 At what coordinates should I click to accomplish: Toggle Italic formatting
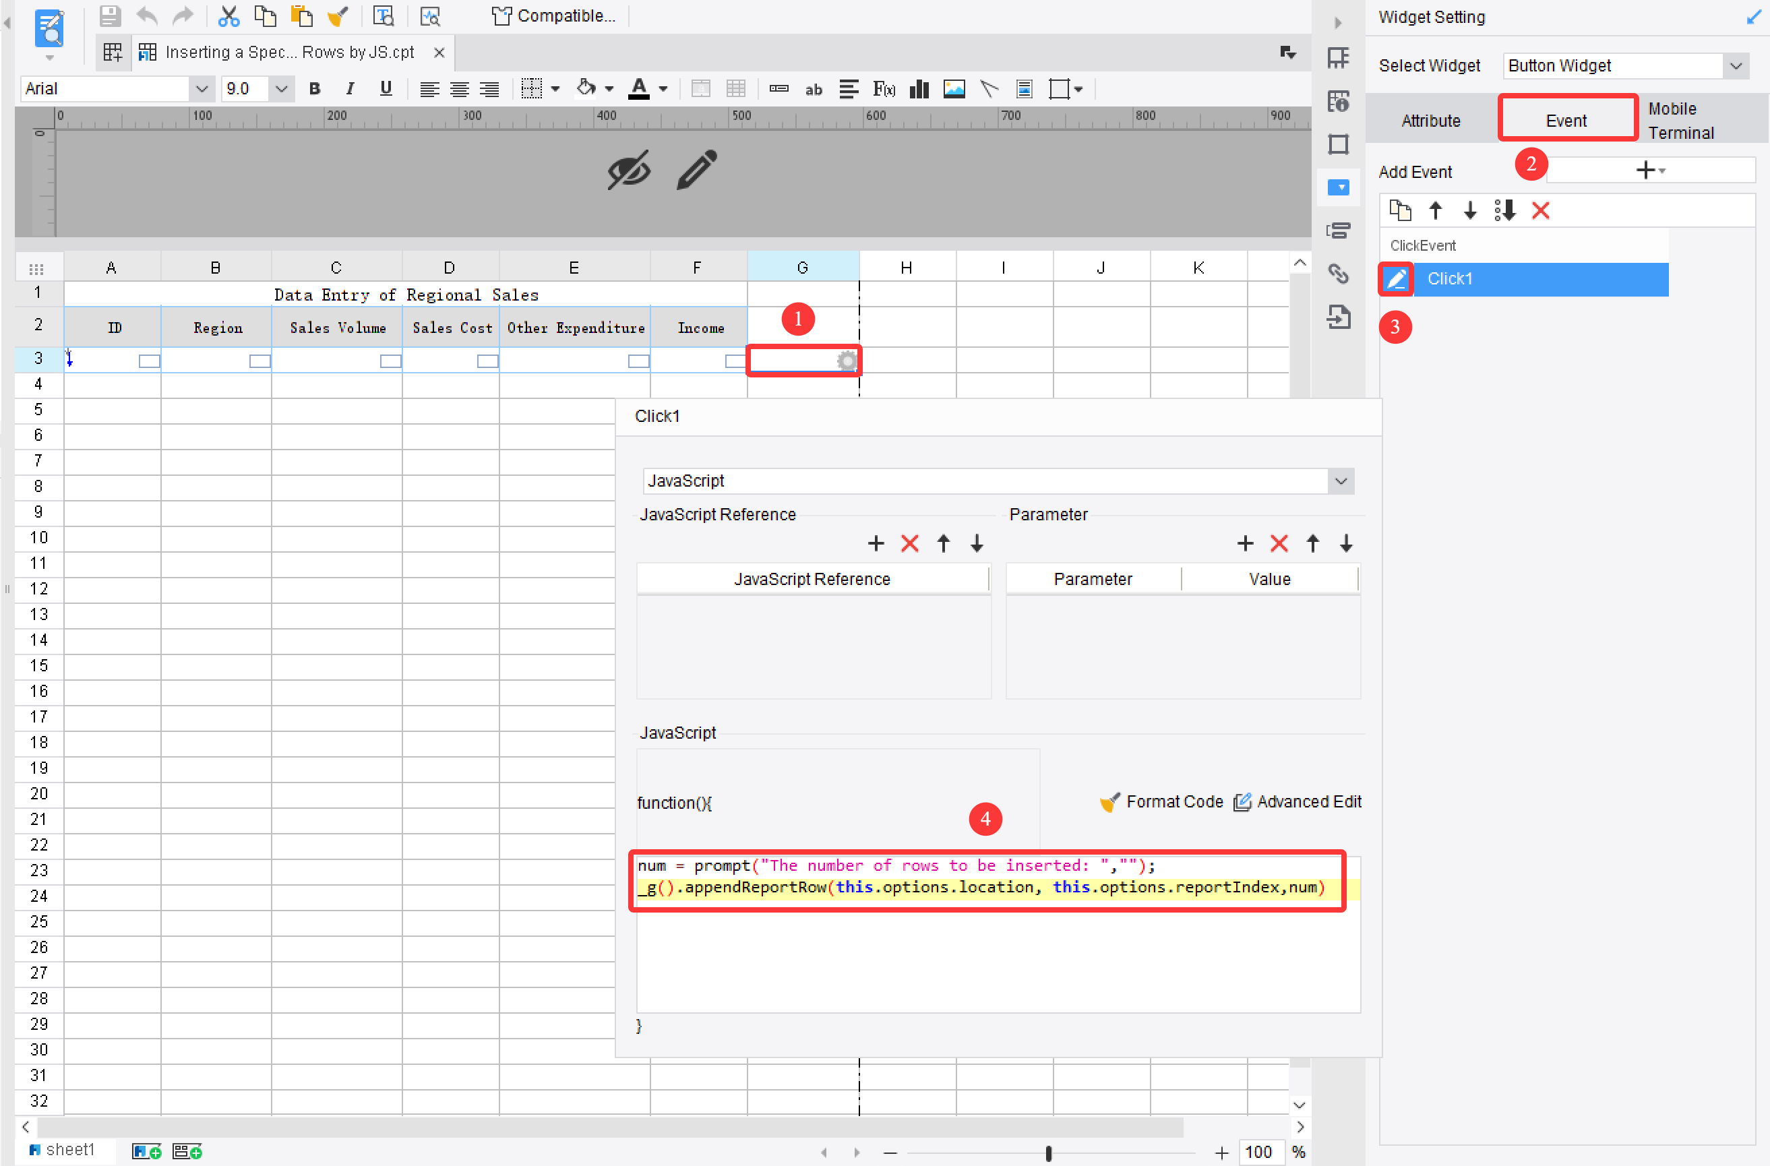click(x=350, y=89)
